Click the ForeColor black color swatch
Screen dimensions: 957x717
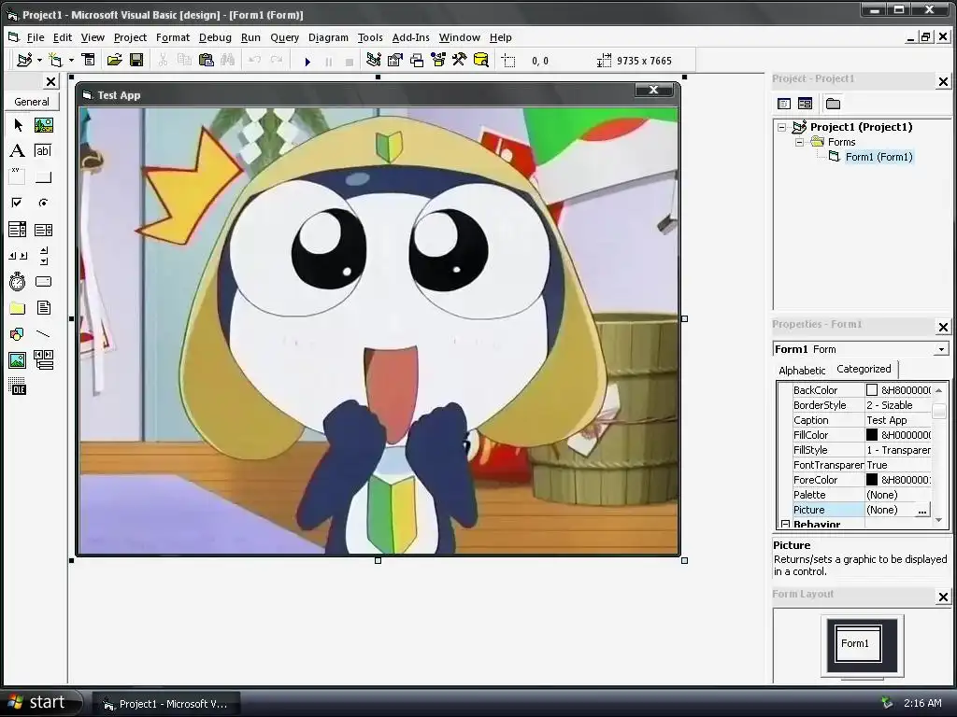(x=872, y=480)
